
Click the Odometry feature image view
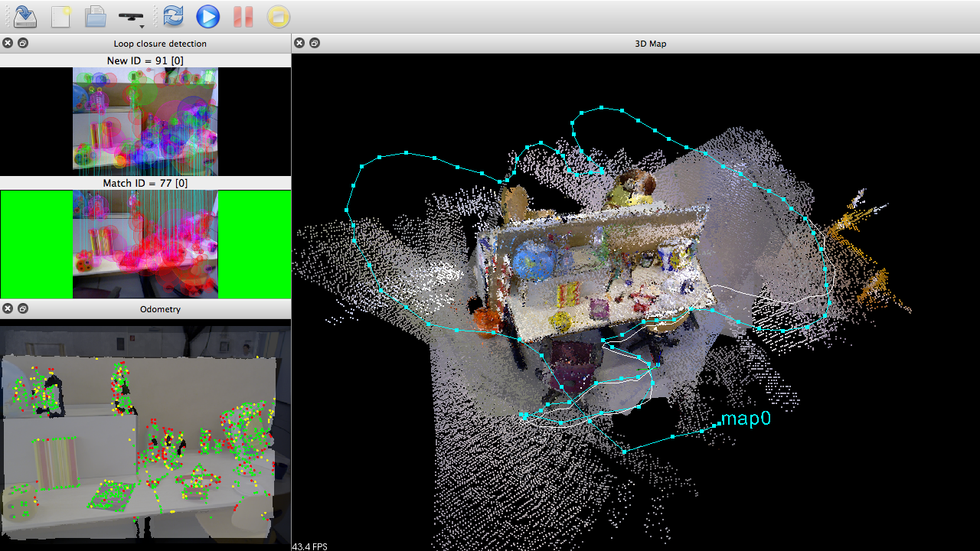click(x=145, y=432)
